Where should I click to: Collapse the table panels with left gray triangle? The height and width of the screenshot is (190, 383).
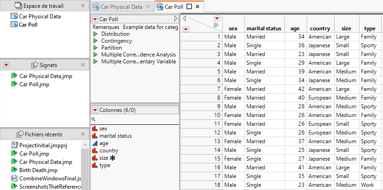click(184, 19)
